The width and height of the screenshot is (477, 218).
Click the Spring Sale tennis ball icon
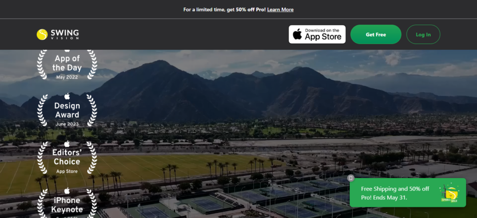[x=450, y=193]
